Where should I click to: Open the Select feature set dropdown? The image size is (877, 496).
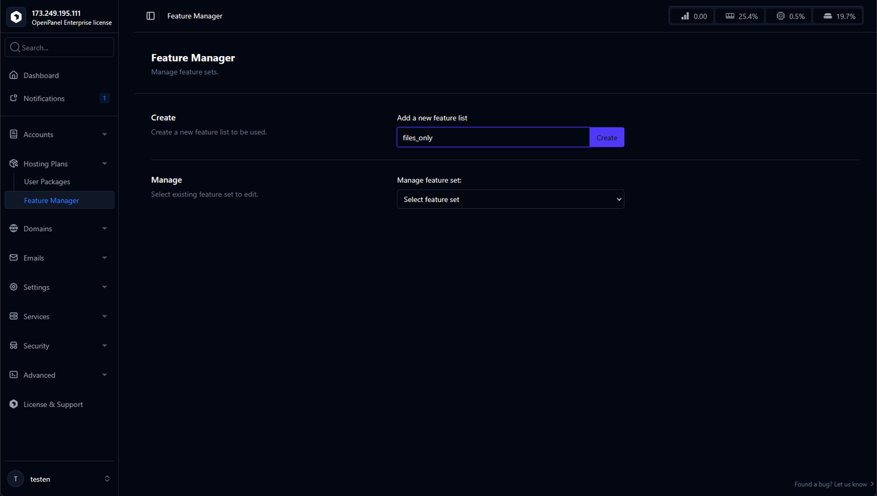pos(510,199)
